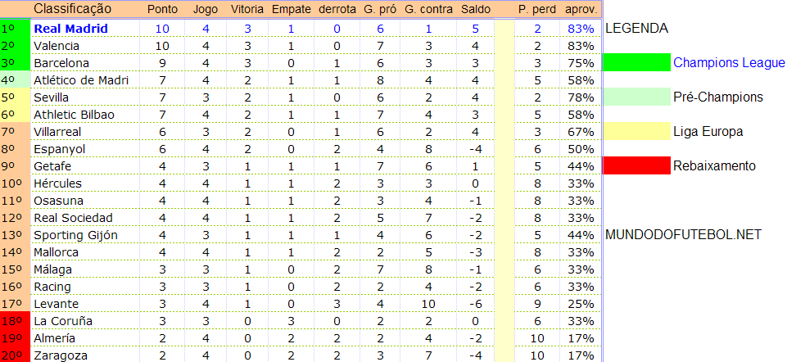Click the Barcelona team row name
The image size is (787, 362).
pos(61,63)
